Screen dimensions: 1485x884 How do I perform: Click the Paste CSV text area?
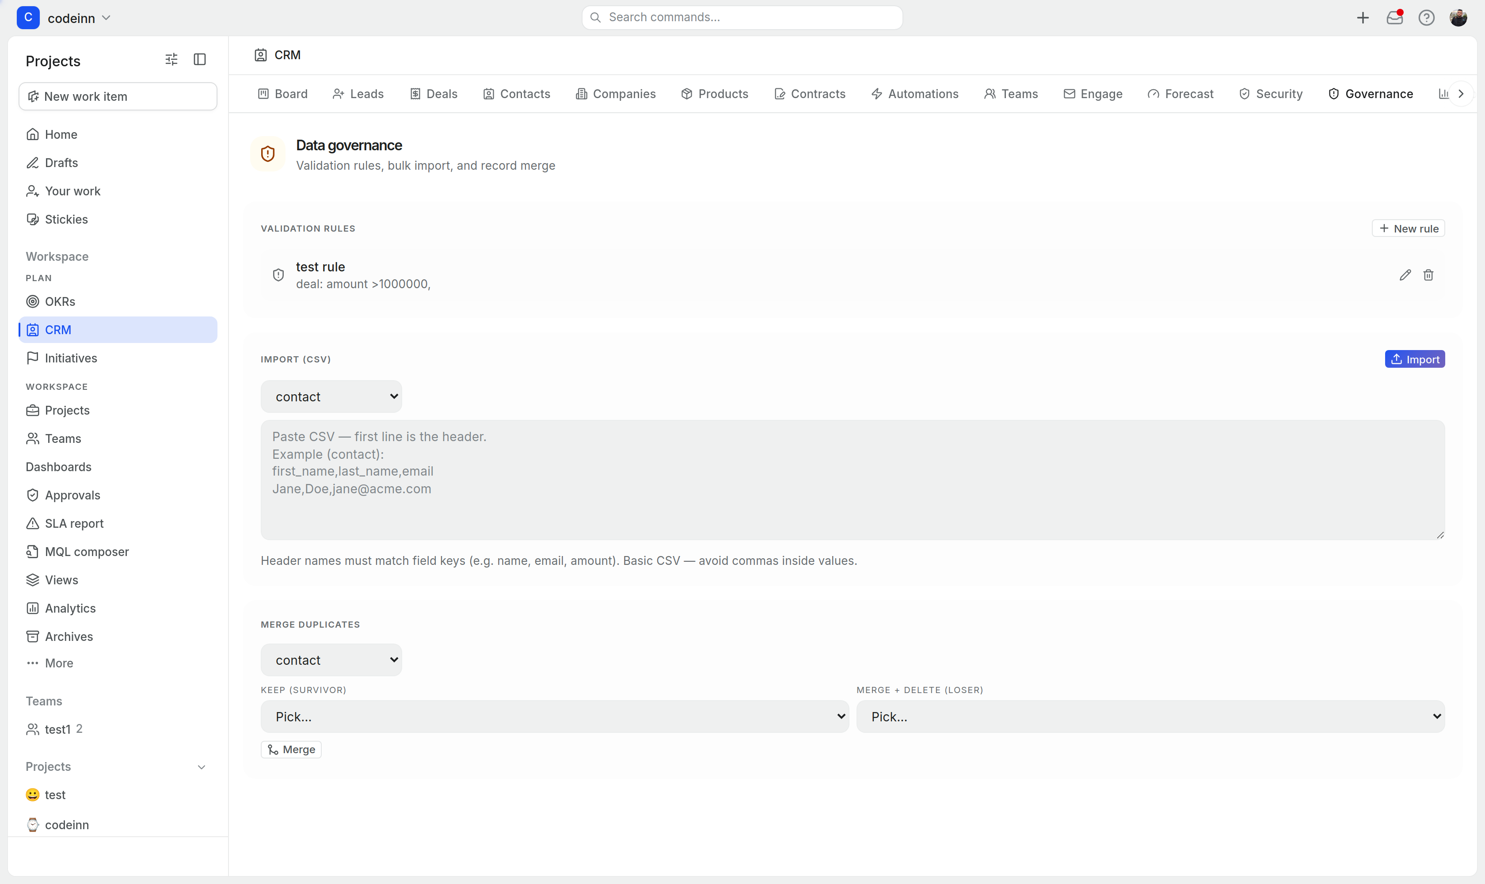[853, 480]
